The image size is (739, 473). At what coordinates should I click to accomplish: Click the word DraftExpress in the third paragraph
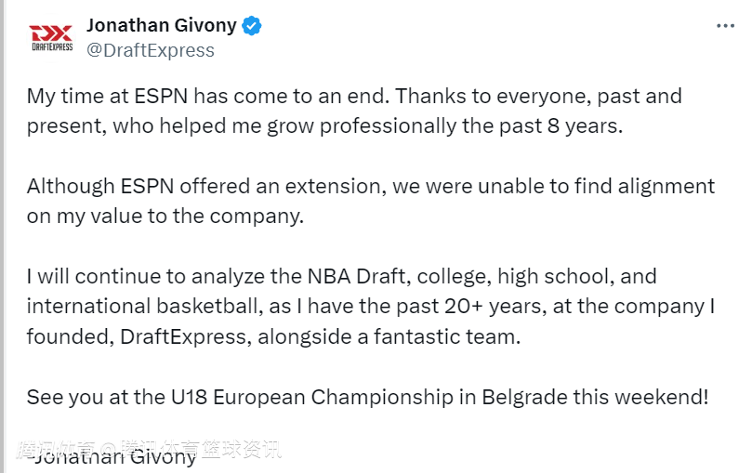click(x=183, y=336)
